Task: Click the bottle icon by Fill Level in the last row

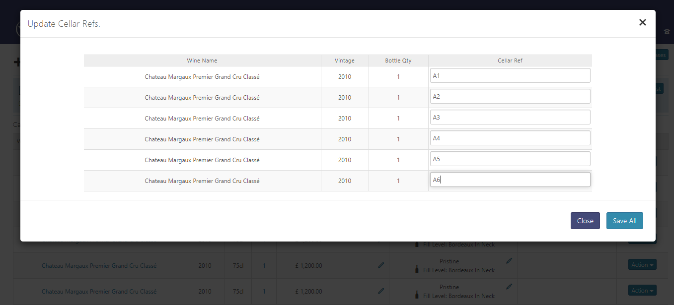Action: click(x=418, y=296)
